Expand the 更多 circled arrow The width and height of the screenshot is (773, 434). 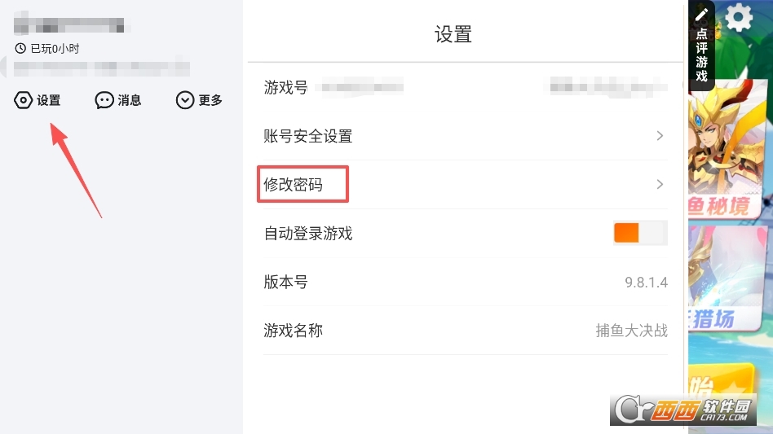point(185,100)
